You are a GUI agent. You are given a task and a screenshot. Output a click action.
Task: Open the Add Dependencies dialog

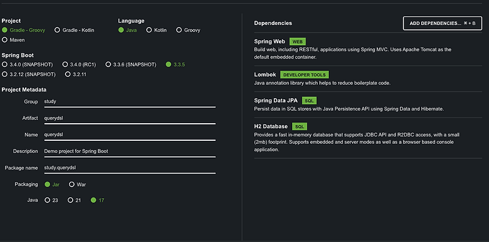(443, 23)
